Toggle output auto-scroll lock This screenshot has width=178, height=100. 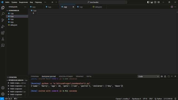165,76
